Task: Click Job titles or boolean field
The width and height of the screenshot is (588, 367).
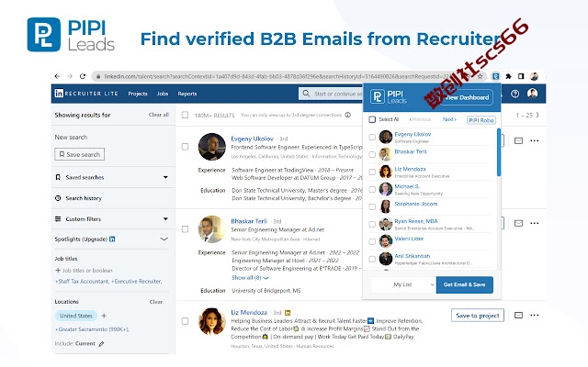Action: 84,271
